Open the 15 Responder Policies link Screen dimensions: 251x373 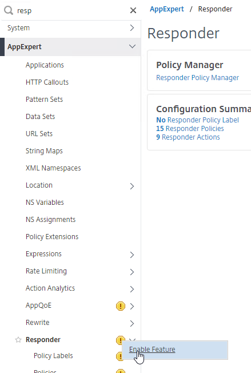click(190, 129)
